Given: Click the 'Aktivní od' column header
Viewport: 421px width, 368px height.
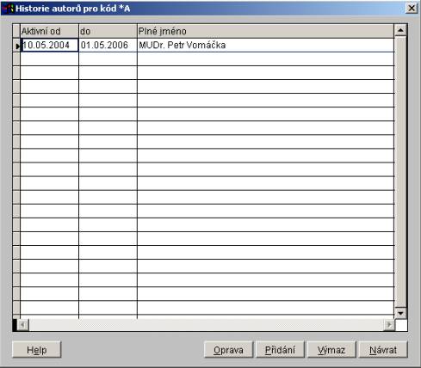Looking at the screenshot, I should pyautogui.click(x=49, y=31).
